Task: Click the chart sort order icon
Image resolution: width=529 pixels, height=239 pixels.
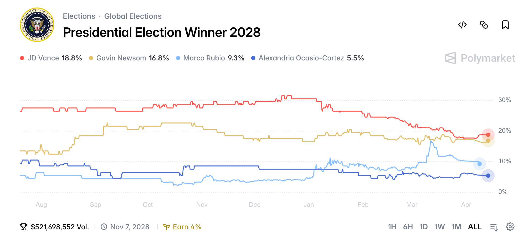Action: coord(494,227)
